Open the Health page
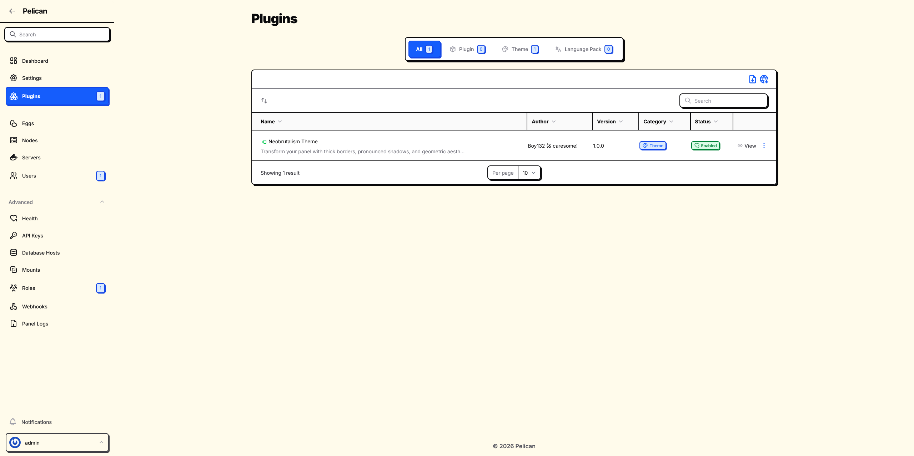This screenshot has height=456, width=914. 57,219
